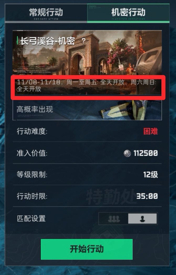Click the 112500 entry value amount
The height and width of the screenshot is (275, 176).
point(146,153)
